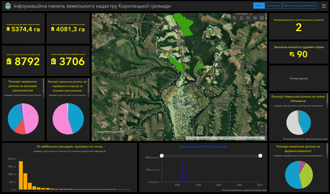Image resolution: width=330 pixels, height=194 pixels.
Task: Click the 'Стінка' label on the map
Action: (241, 97)
